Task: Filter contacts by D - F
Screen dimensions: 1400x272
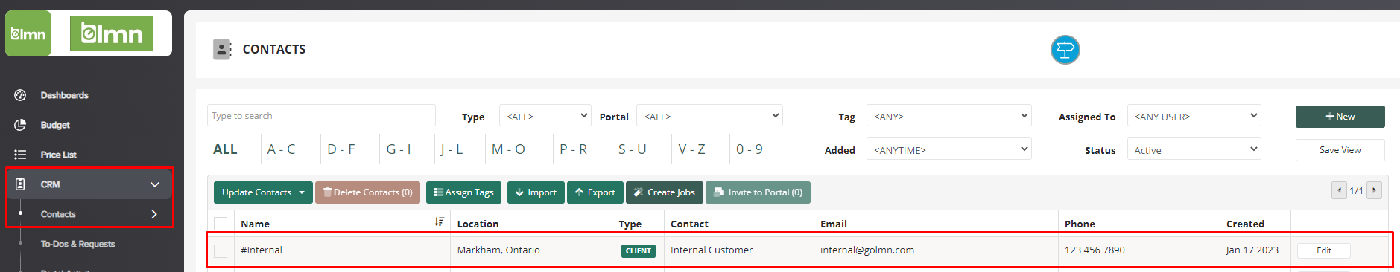Action: pos(341,149)
